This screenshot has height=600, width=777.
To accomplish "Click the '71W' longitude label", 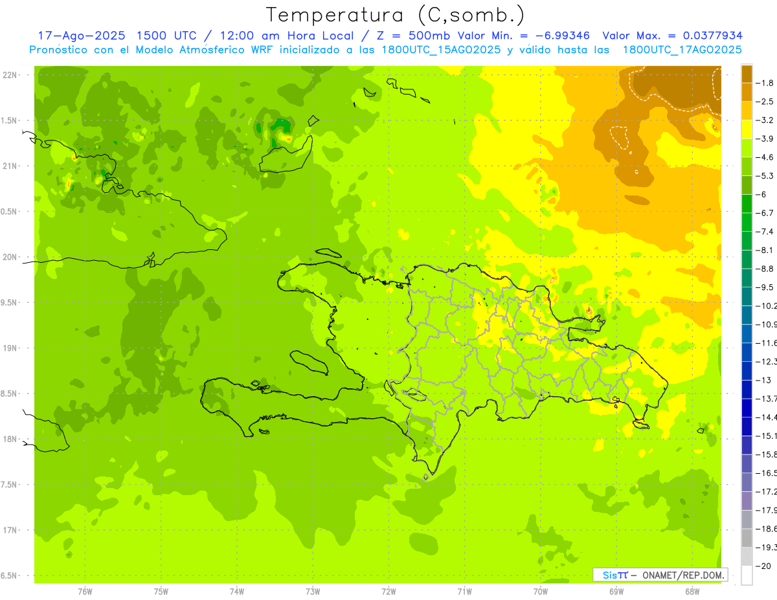I will point(464,592).
